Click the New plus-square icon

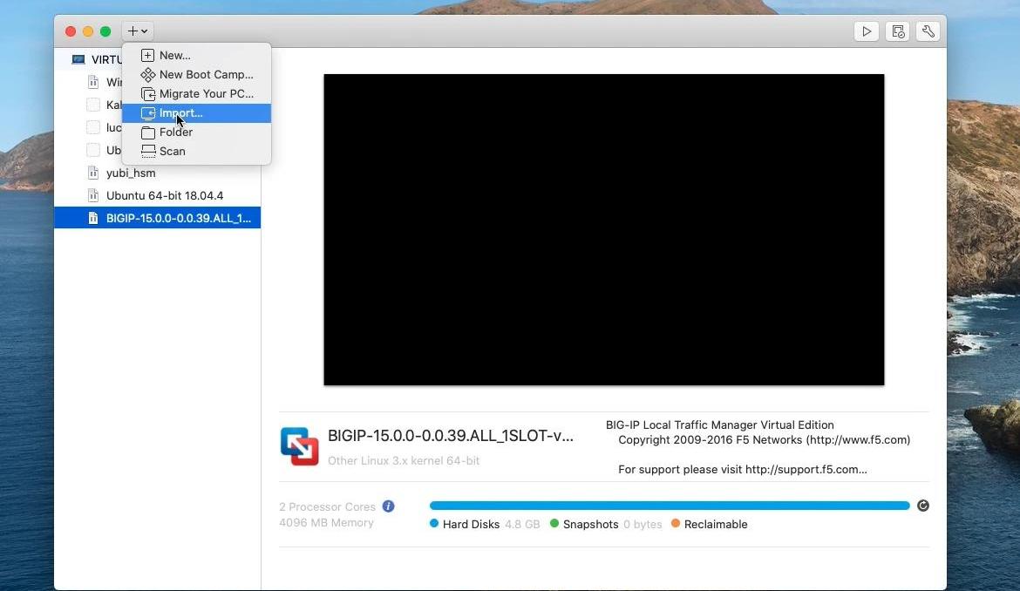click(x=147, y=55)
